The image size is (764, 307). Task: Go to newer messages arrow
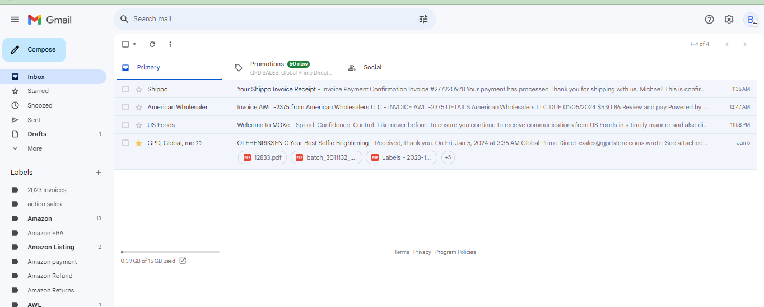point(727,44)
